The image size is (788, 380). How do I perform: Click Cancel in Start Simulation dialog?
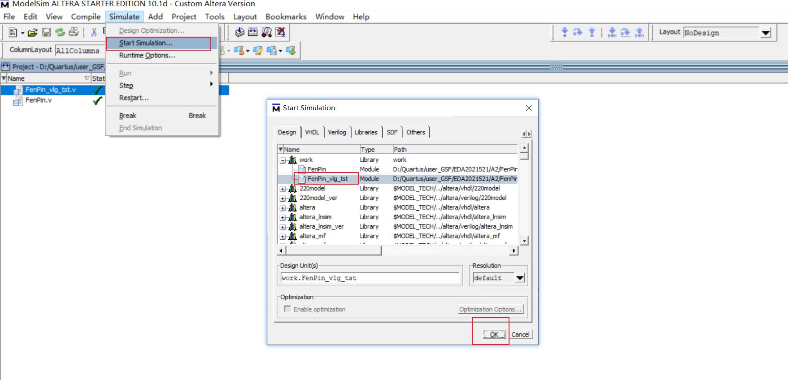click(520, 334)
